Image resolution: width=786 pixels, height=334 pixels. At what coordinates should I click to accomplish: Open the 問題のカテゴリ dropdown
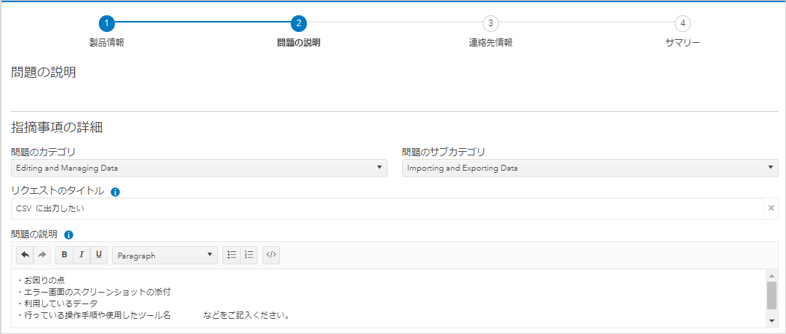coord(199,168)
